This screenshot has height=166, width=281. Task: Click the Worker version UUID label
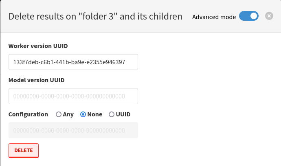point(38,46)
